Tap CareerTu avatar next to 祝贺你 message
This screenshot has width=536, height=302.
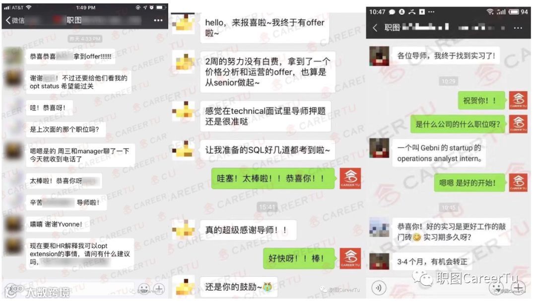click(x=518, y=100)
